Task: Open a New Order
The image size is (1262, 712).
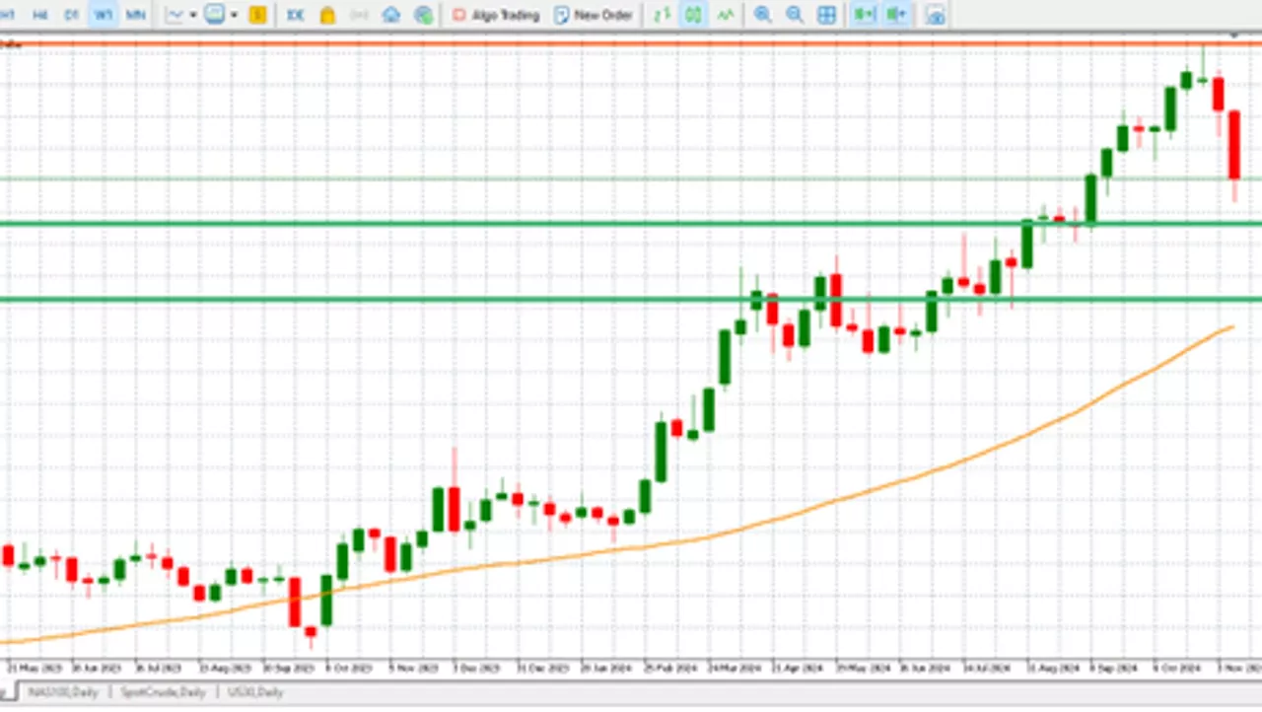Action: (593, 15)
